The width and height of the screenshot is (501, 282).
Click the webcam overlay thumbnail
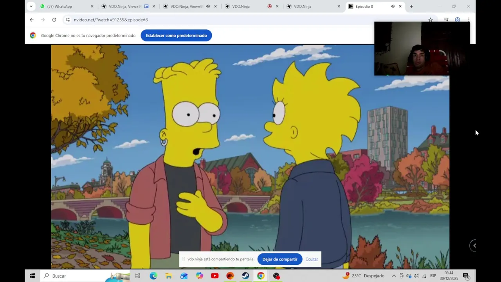422,49
